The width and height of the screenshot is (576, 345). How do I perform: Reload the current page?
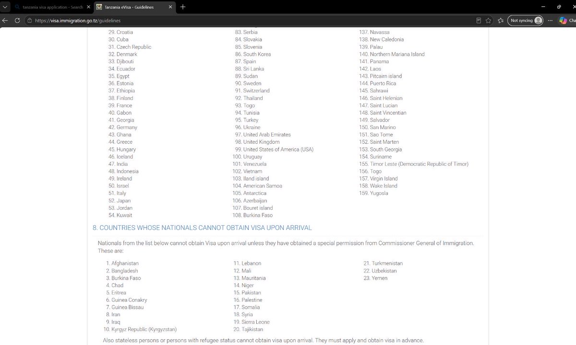point(17,21)
